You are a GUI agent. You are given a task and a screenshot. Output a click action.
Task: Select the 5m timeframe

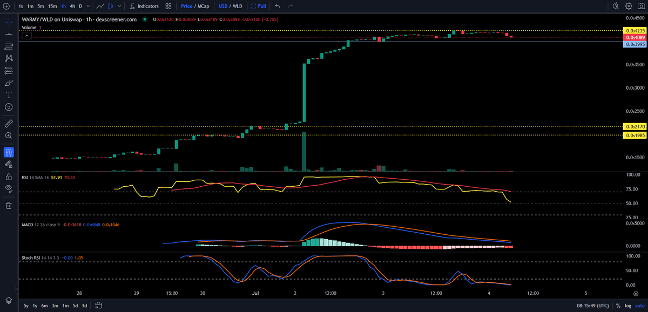point(40,6)
